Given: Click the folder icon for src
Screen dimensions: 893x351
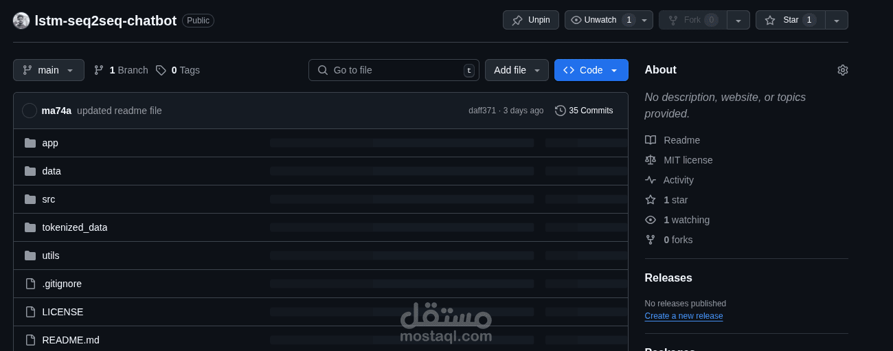Looking at the screenshot, I should [30, 199].
